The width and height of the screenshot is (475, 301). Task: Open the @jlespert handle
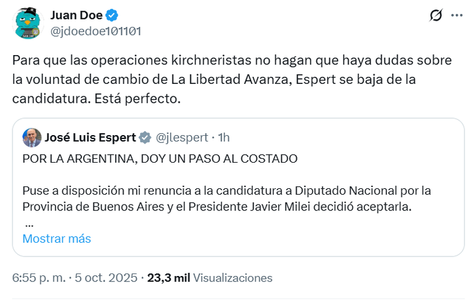point(181,138)
